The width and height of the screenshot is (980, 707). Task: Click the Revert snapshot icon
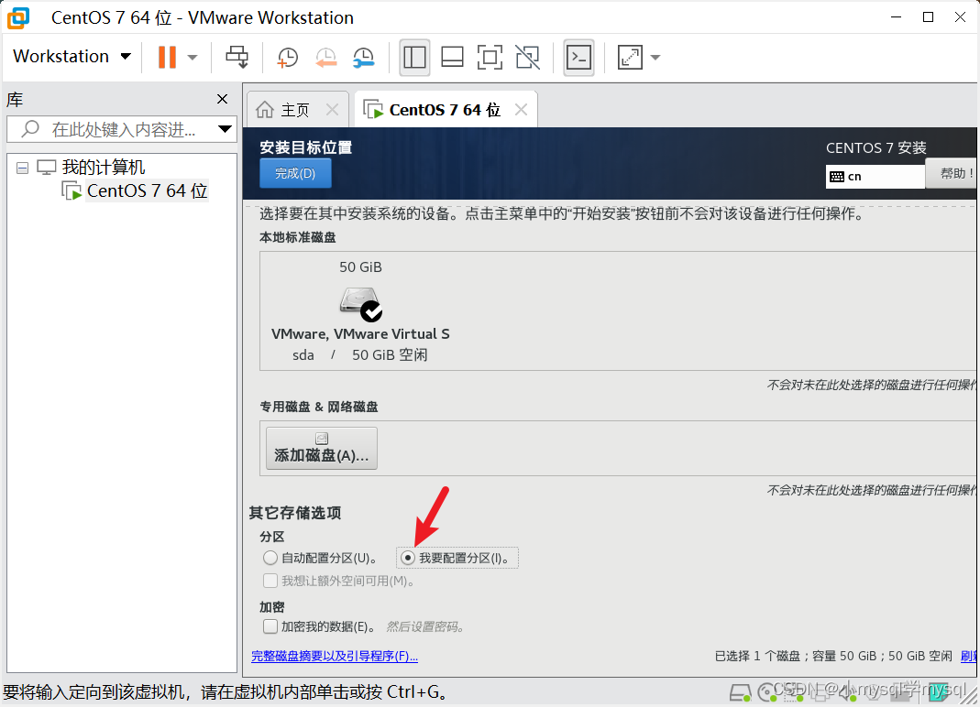pos(325,57)
